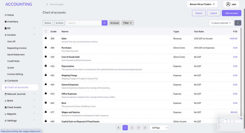Image resolution: width=245 pixels, height=133 pixels.
Task: Click lock icon on Wages and Salaries row
Action: point(46,112)
